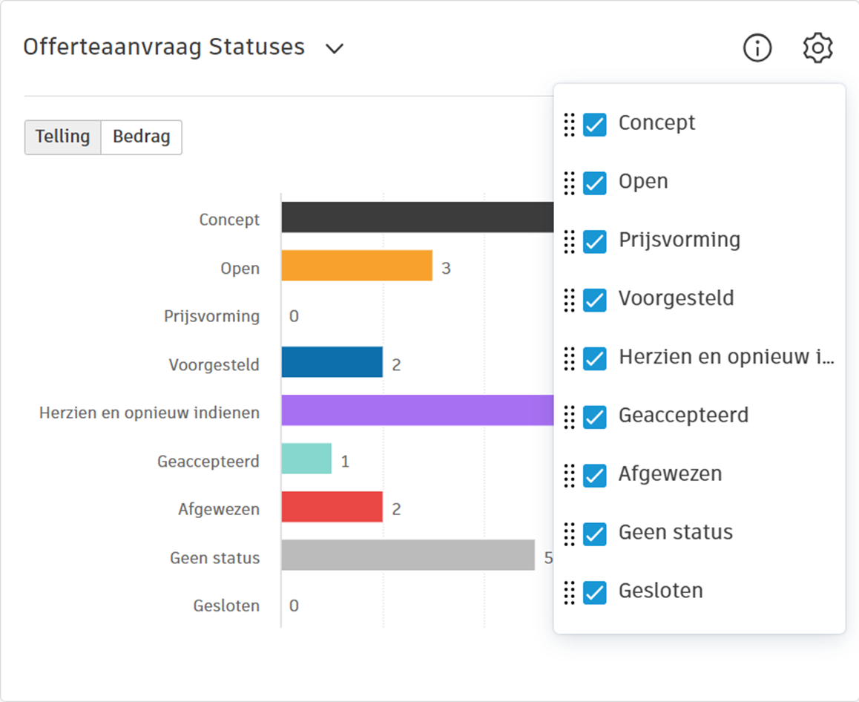Click the red Afgewezen bar
The height and width of the screenshot is (702, 859).
[x=332, y=507]
